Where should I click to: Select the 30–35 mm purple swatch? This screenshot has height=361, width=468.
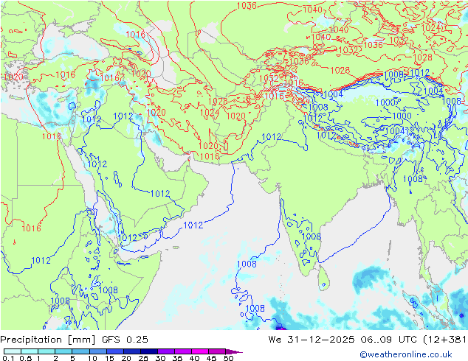pos(166,351)
